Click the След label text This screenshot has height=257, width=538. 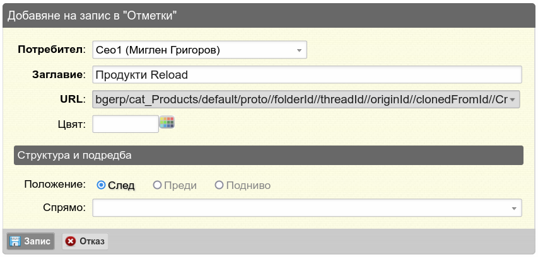click(121, 186)
